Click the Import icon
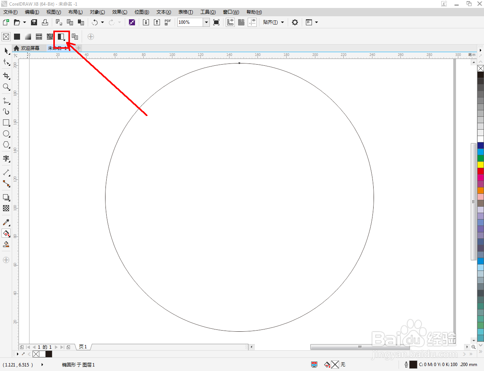Image resolution: width=484 pixels, height=371 pixels. [x=146, y=22]
